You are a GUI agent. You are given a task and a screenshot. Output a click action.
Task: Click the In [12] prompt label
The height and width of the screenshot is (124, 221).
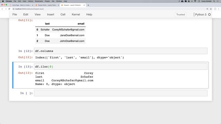[25, 51]
